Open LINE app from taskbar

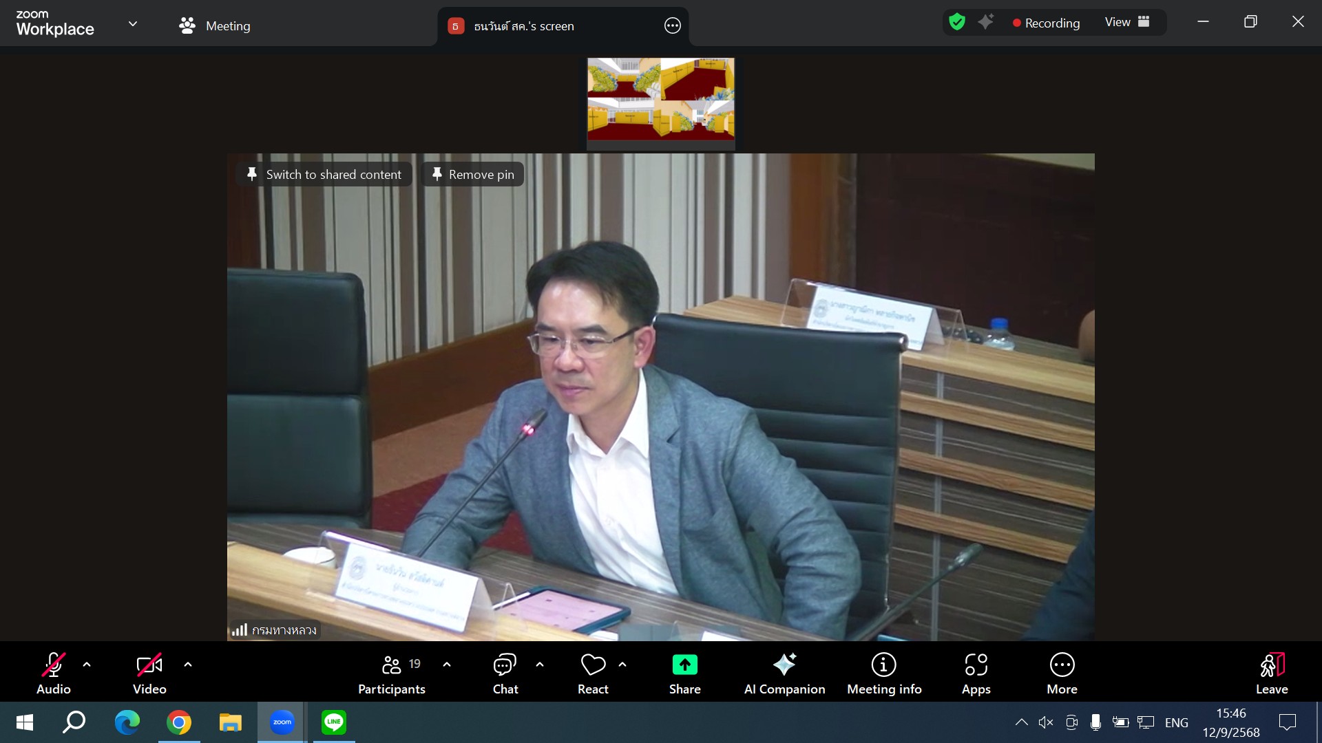click(x=334, y=722)
